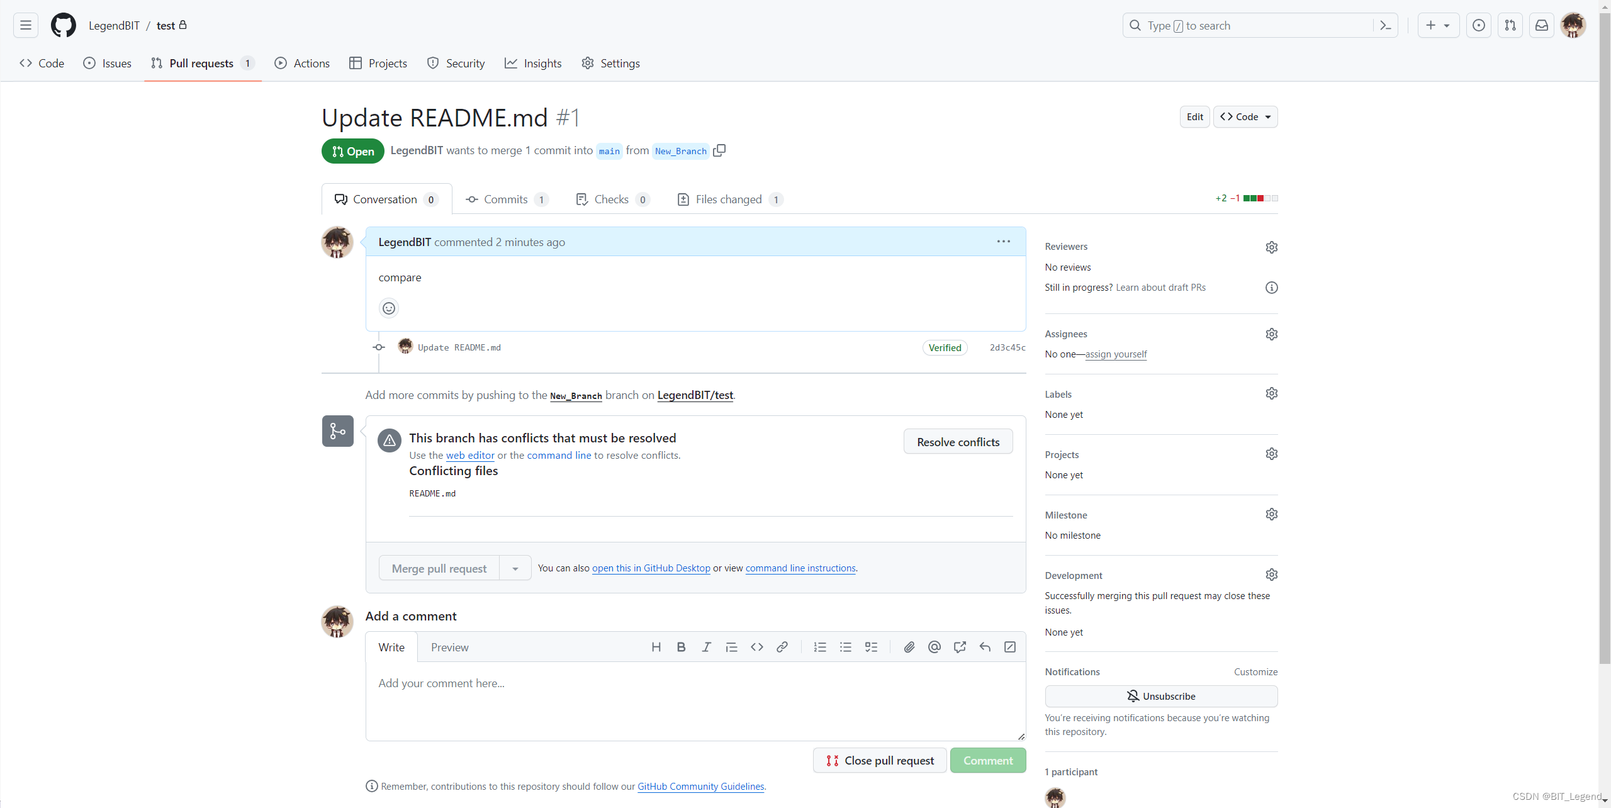Edit Labels with gear icon
The height and width of the screenshot is (808, 1611).
click(x=1272, y=393)
